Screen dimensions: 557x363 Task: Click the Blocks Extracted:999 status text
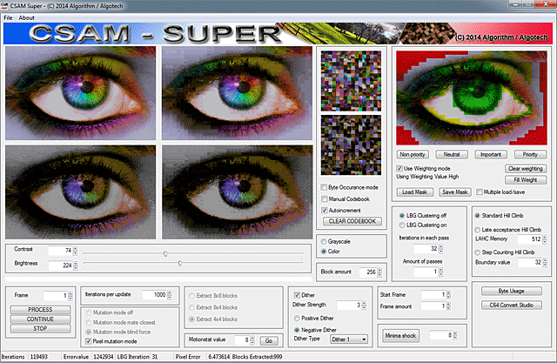(258, 357)
